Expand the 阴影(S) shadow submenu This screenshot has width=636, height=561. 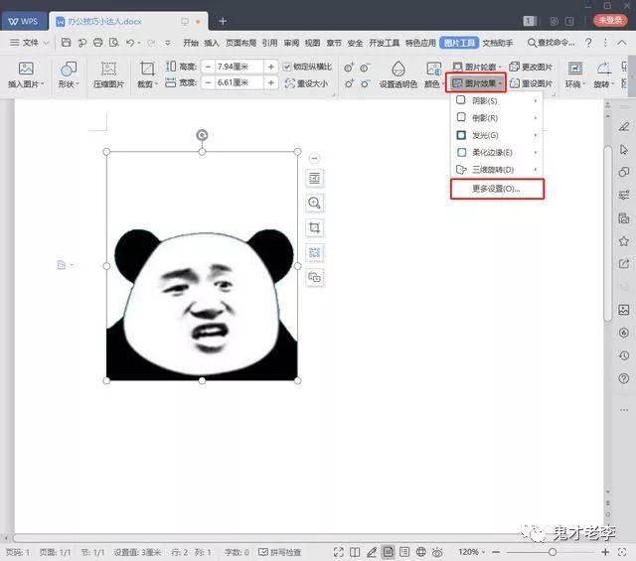click(497, 101)
